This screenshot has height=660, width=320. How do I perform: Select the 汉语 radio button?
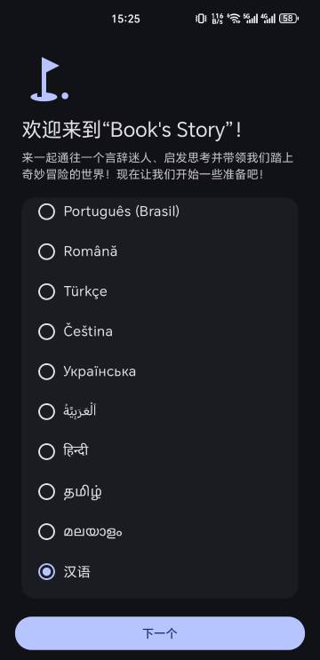pos(47,571)
